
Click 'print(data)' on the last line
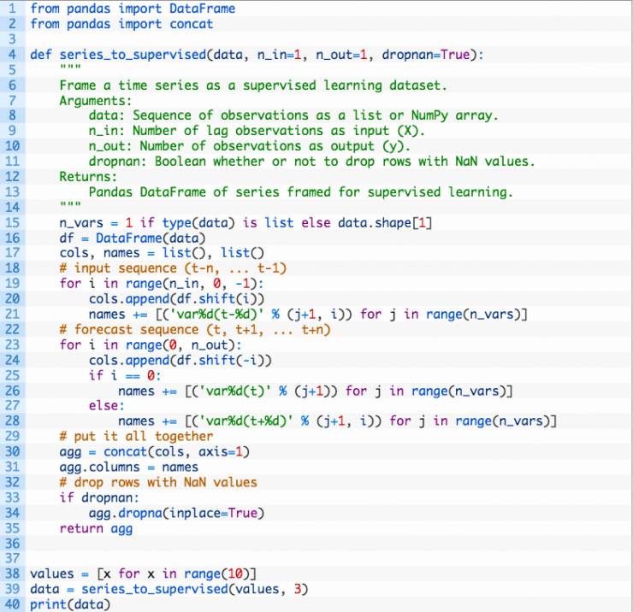(x=70, y=605)
